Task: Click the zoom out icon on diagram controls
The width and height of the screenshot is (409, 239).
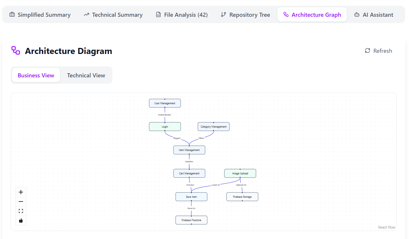Action: (21, 201)
